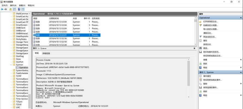Open the 复制 submenu arrow in the actions pane
243x109 pixels.
tap(241, 84)
